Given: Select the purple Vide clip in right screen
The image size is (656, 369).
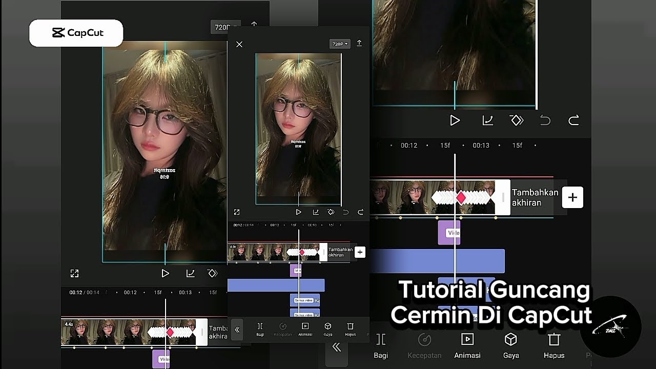Looking at the screenshot, I should click(449, 233).
